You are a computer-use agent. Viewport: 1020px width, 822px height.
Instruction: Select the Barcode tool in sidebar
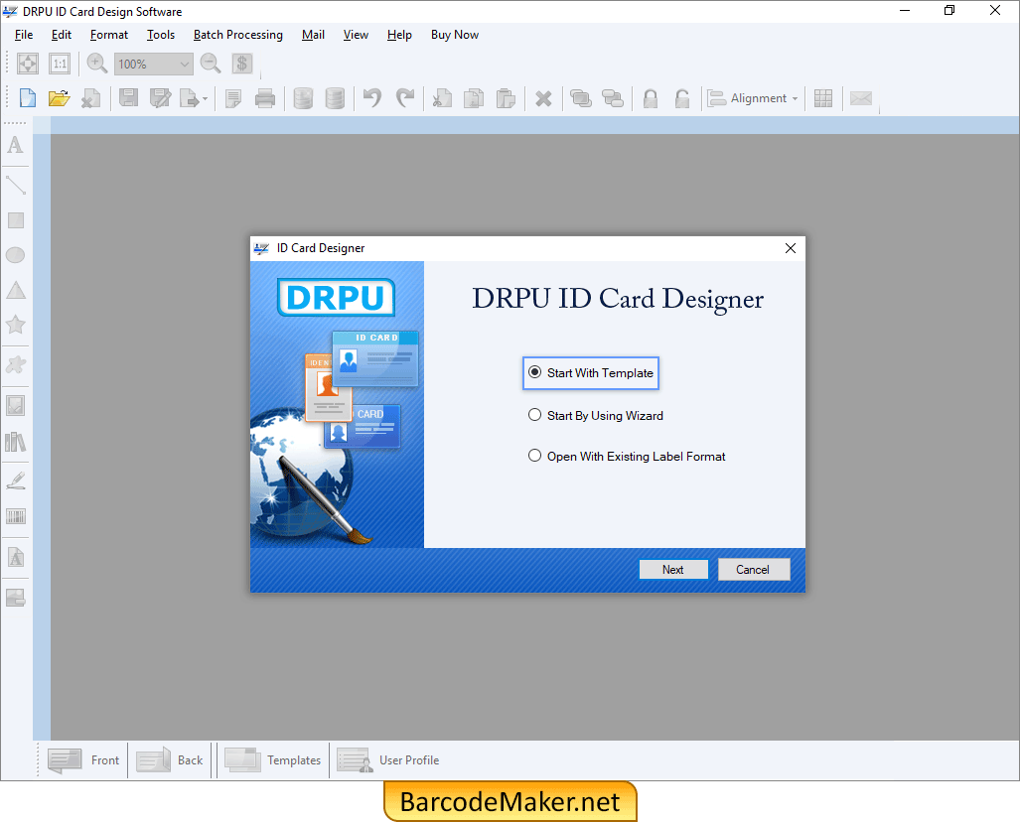point(16,517)
